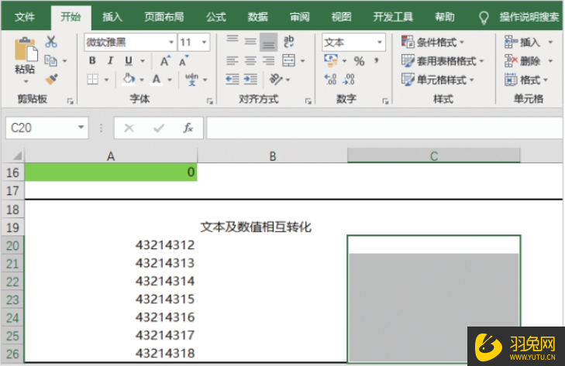Switch to the 页面布局 tab
565x366 pixels.
[x=164, y=16]
